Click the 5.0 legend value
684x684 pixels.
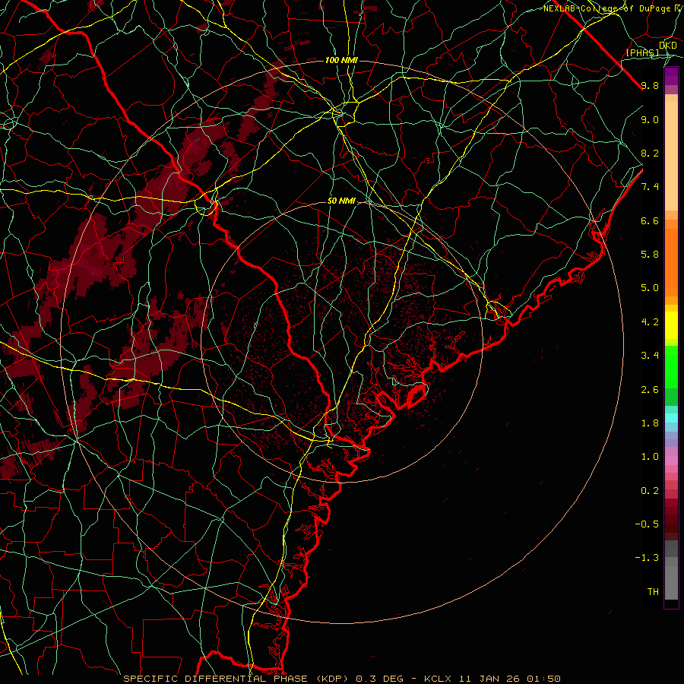(x=650, y=288)
